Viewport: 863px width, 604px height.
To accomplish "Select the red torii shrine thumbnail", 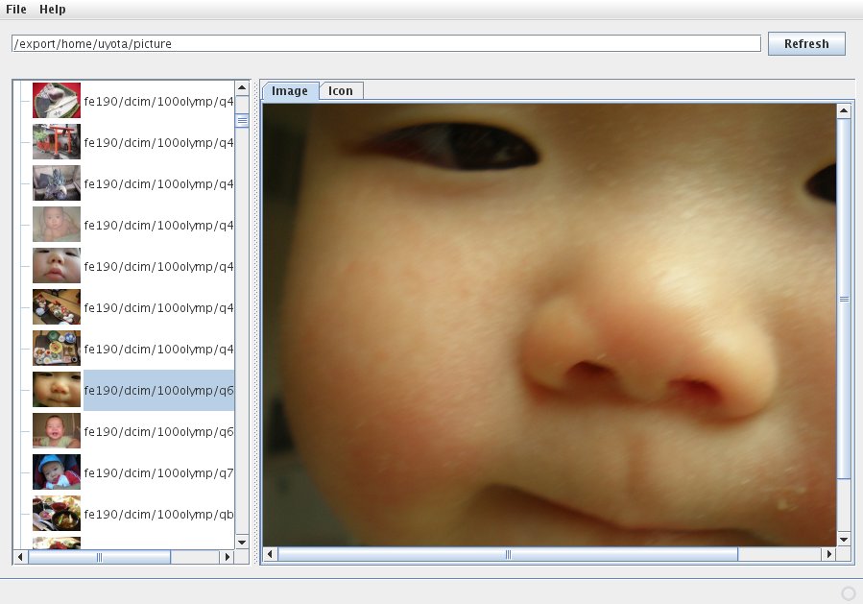I will [56, 141].
